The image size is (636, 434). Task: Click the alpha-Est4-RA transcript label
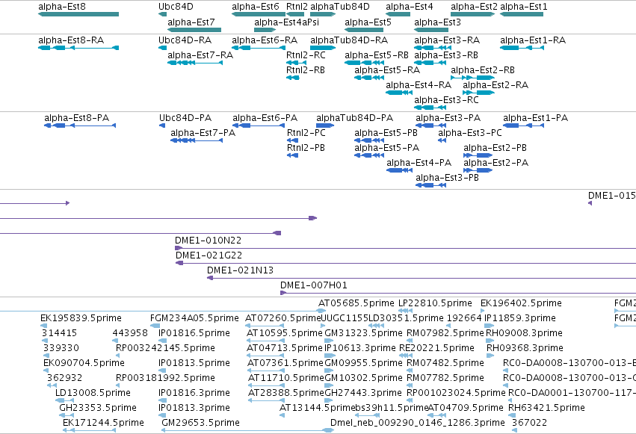pos(419,85)
